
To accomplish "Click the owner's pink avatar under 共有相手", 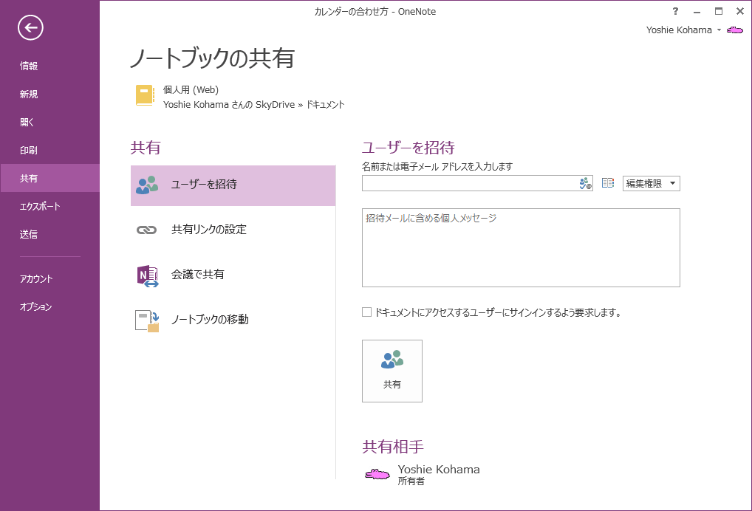I will click(377, 475).
